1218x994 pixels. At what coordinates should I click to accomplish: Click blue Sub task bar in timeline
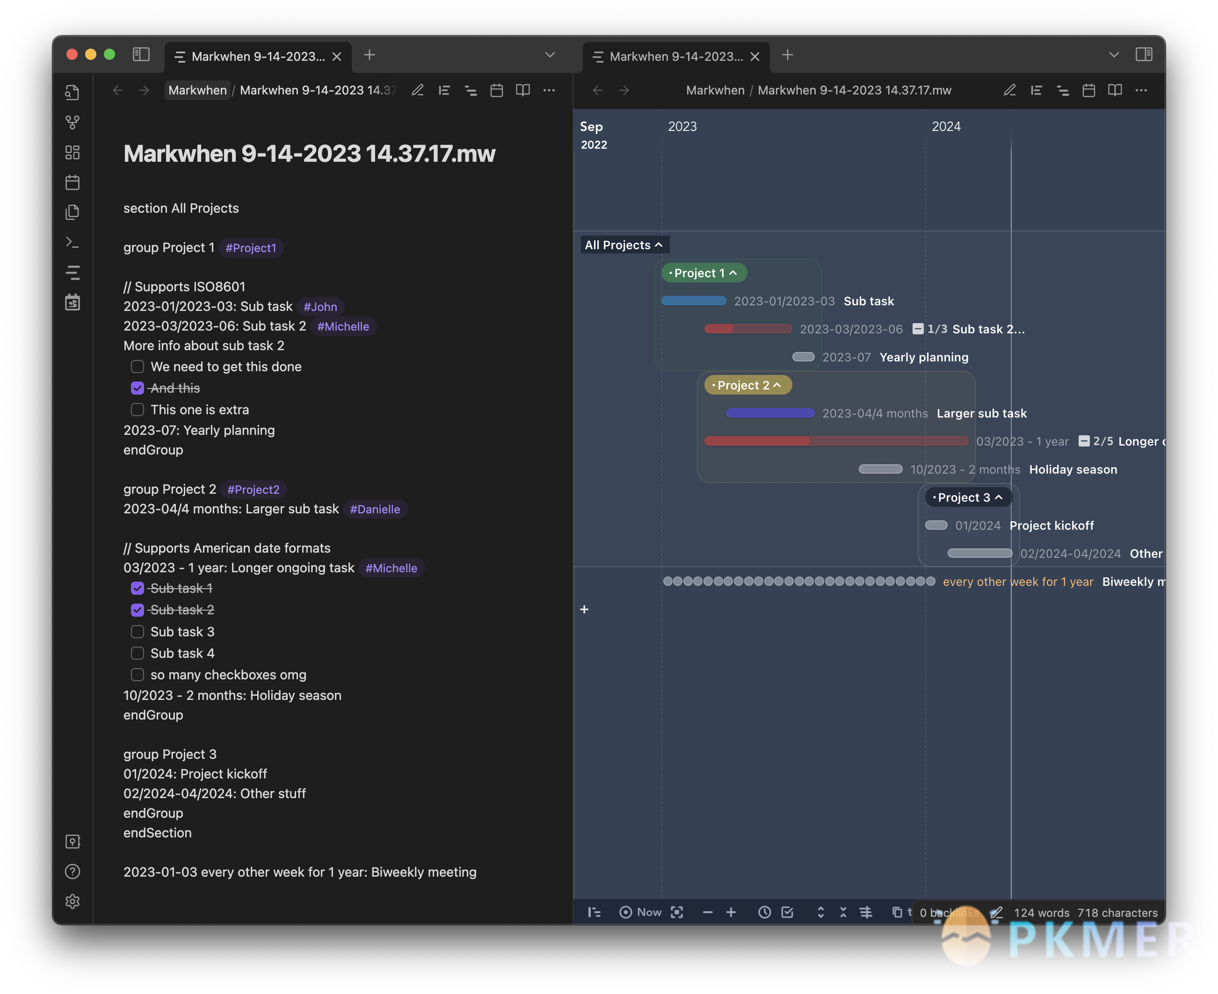point(693,301)
